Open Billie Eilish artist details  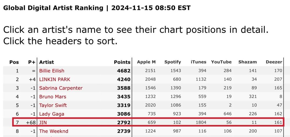(52, 71)
